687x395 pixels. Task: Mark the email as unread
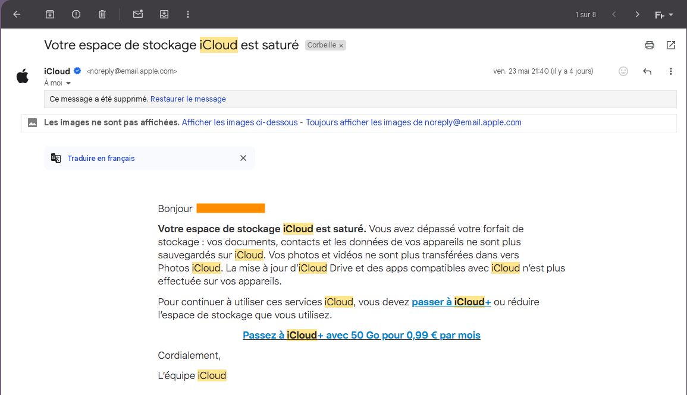click(138, 14)
